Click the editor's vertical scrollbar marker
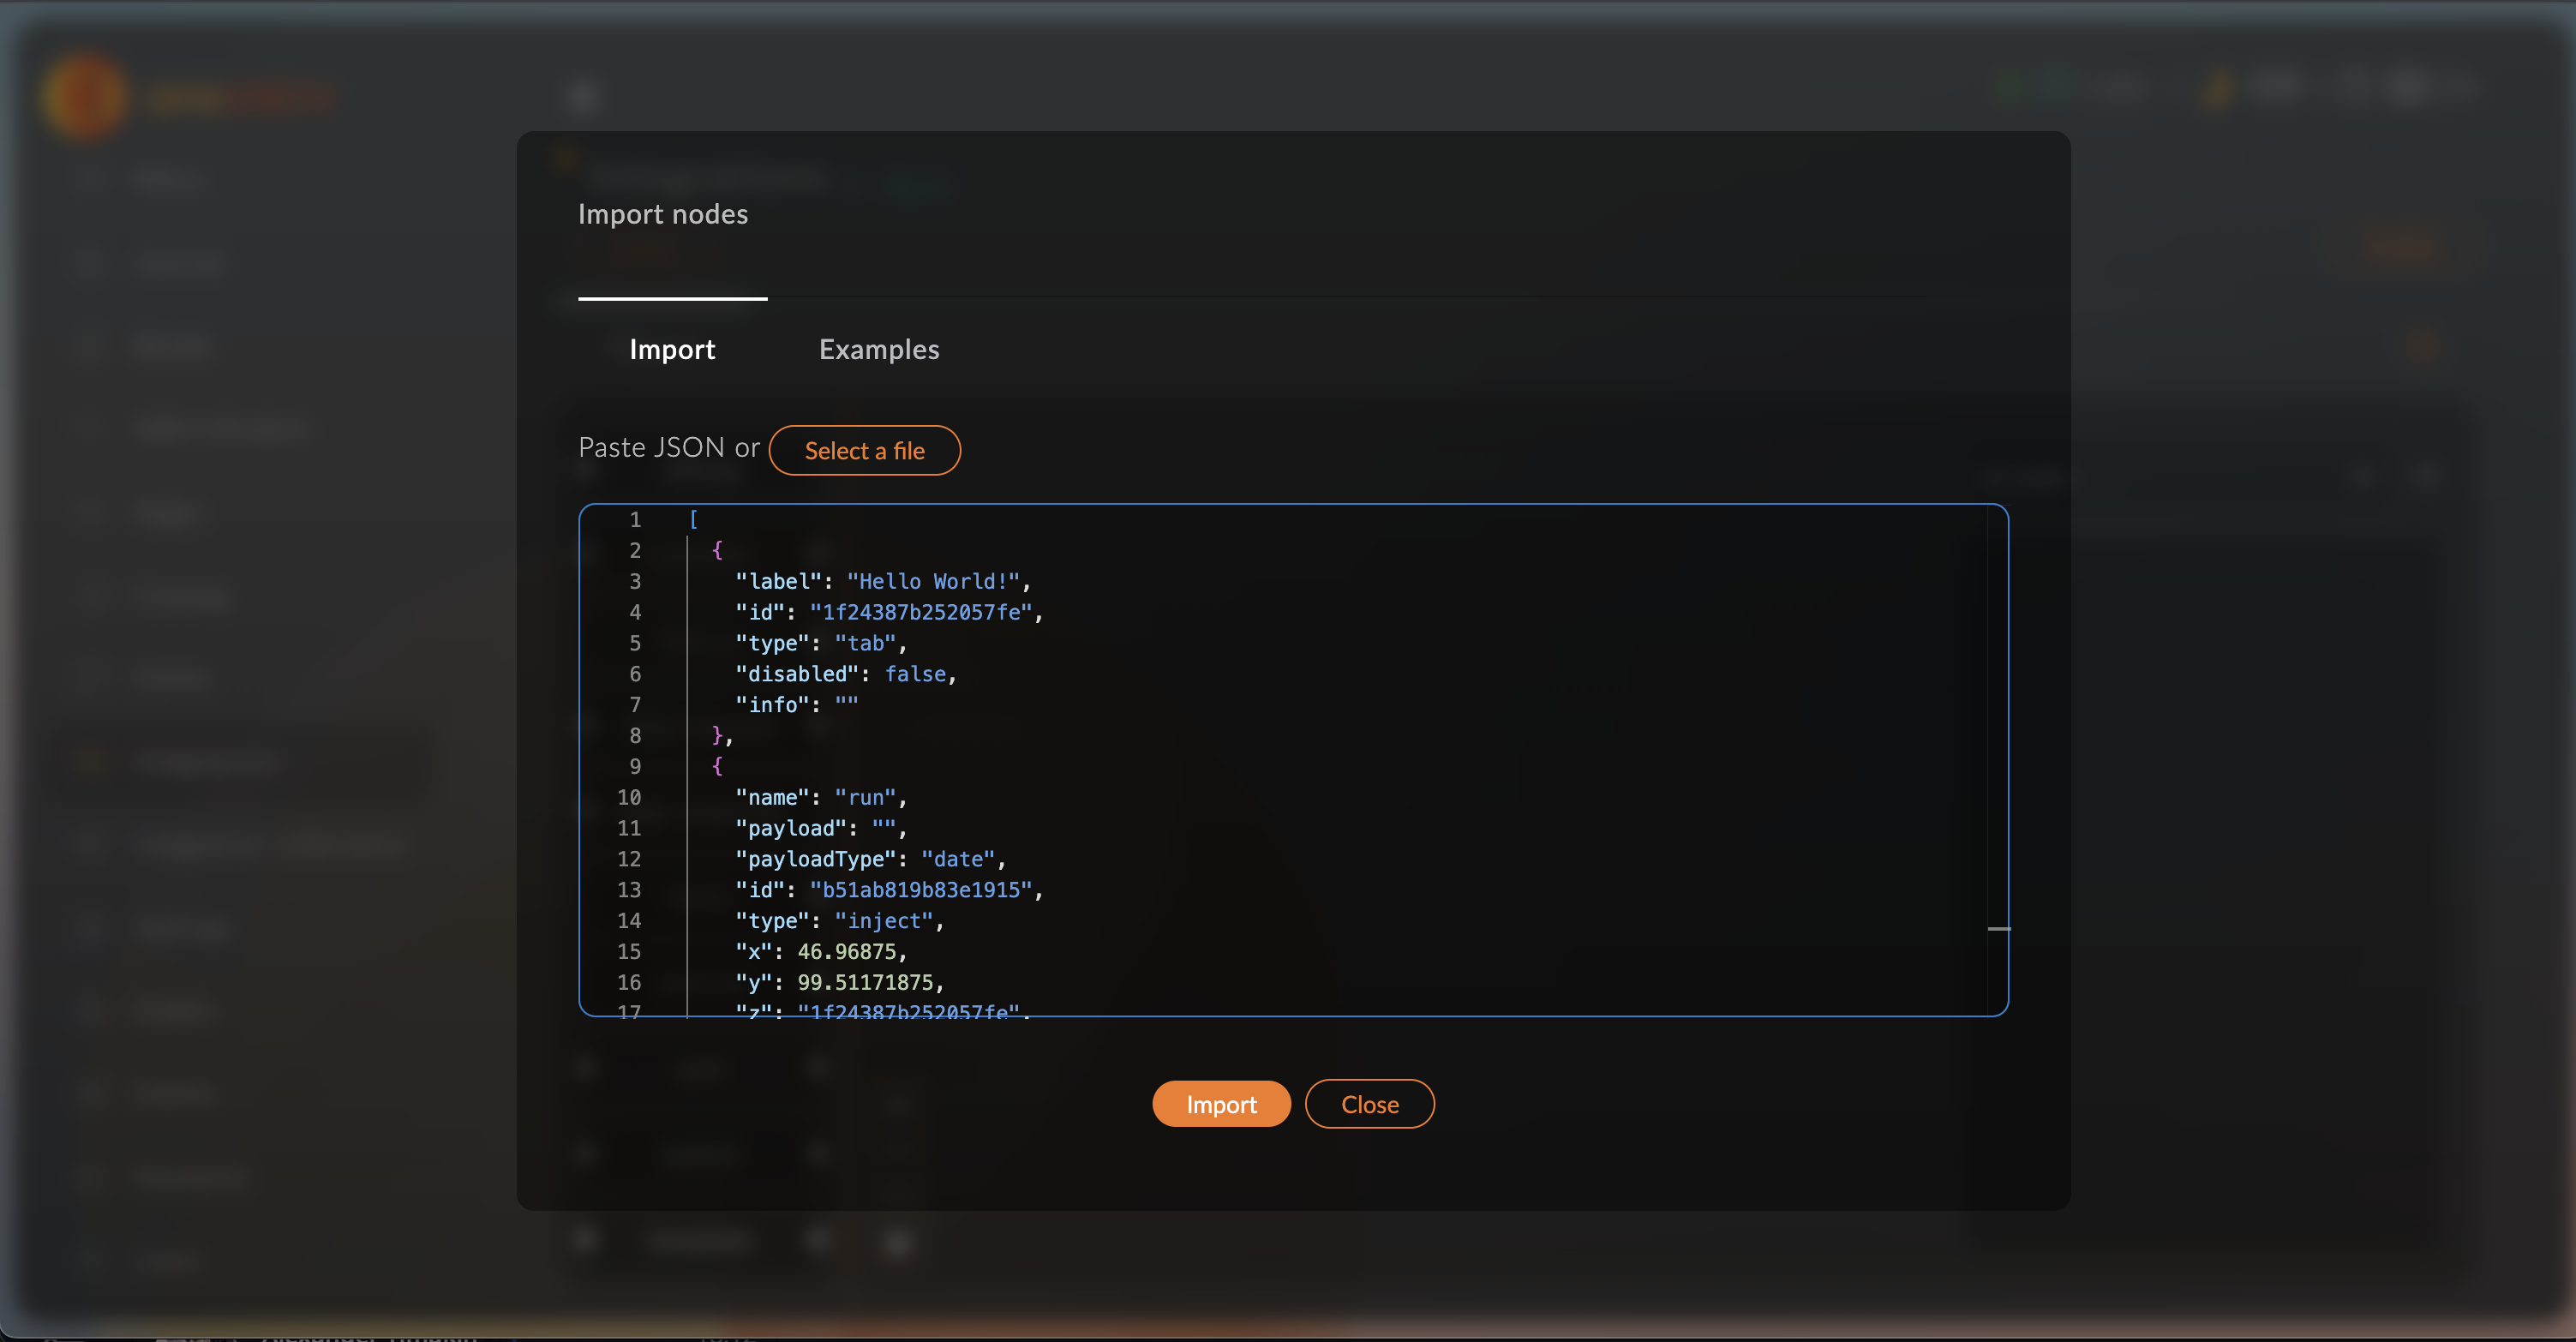The height and width of the screenshot is (1342, 2576). pos(1998,929)
